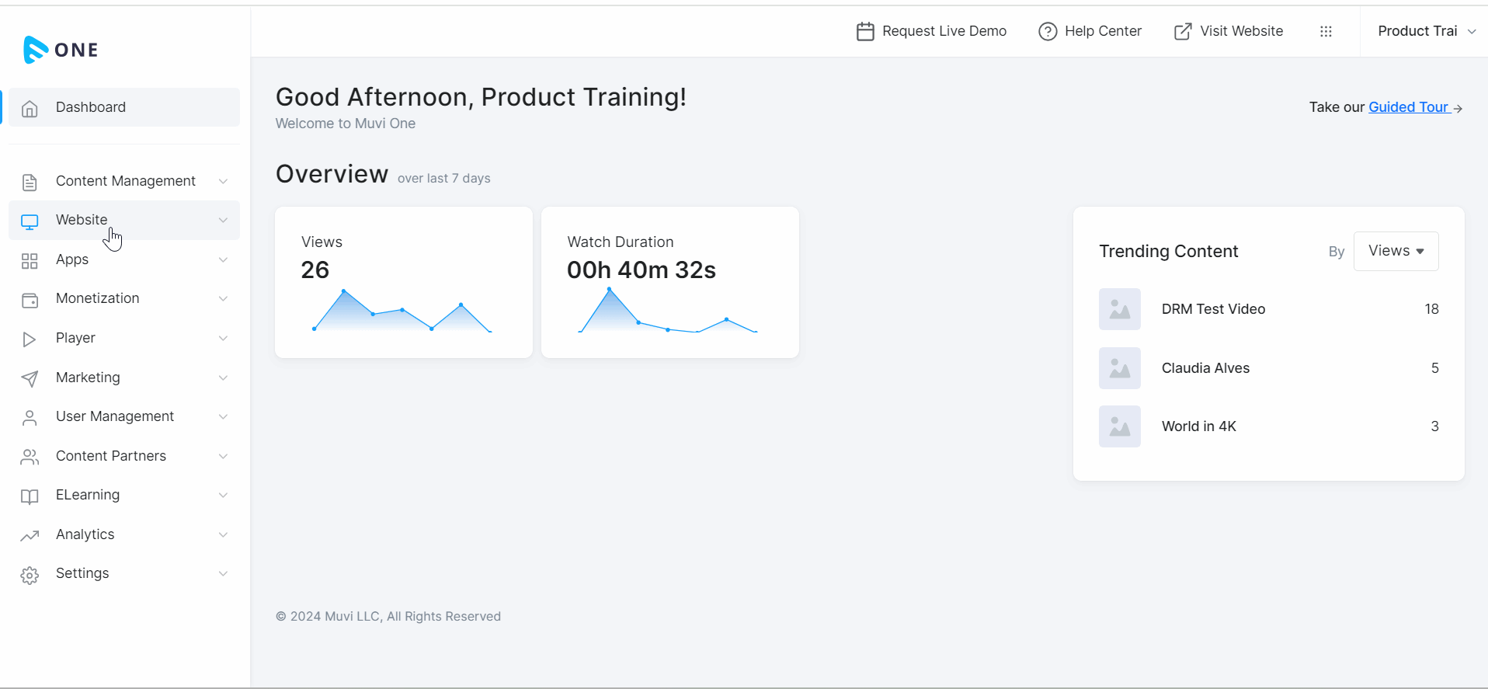Click the Settings gear icon
The image size is (1488, 689).
[30, 576]
